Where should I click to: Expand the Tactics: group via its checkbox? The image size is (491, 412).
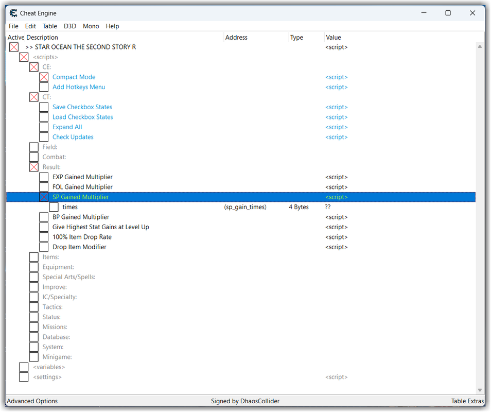tap(34, 307)
